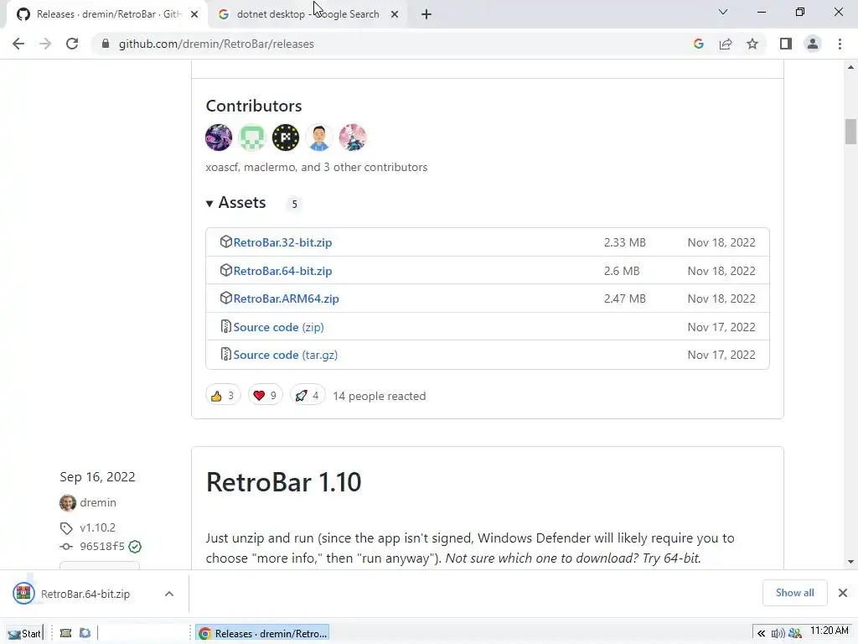
Task: Open the tab search chevron
Action: click(x=723, y=12)
